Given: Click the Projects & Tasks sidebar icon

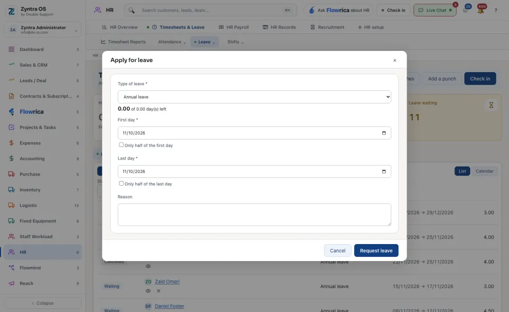Looking at the screenshot, I should (x=11, y=127).
